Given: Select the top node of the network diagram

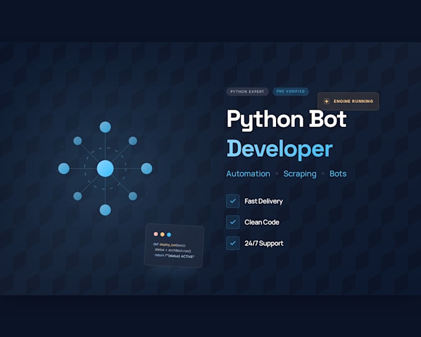Looking at the screenshot, I should pyautogui.click(x=105, y=127).
